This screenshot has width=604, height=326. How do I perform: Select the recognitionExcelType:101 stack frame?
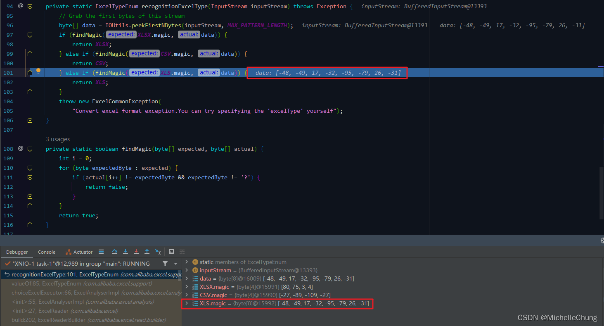[91, 274]
